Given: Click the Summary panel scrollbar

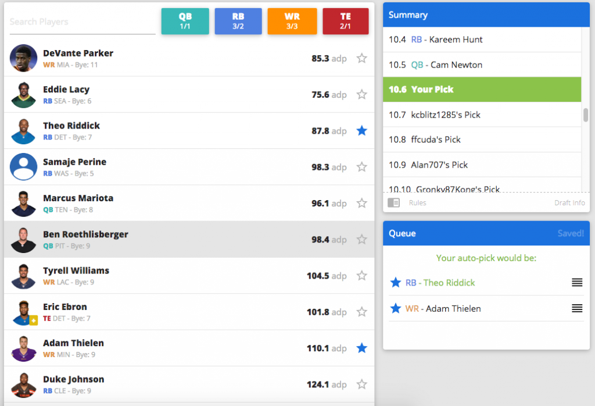Looking at the screenshot, I should pos(586,115).
